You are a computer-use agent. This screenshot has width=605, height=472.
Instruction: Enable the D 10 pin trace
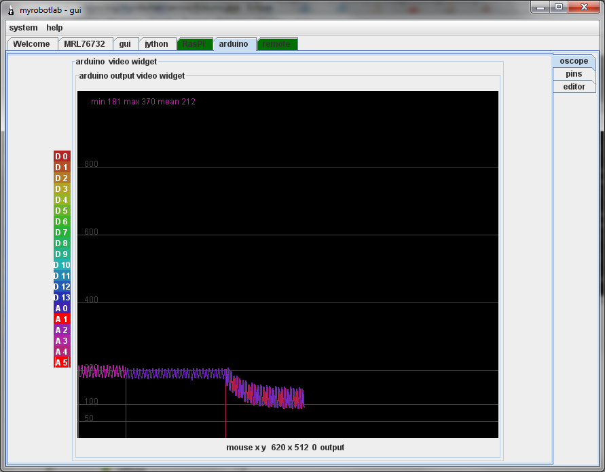point(62,264)
